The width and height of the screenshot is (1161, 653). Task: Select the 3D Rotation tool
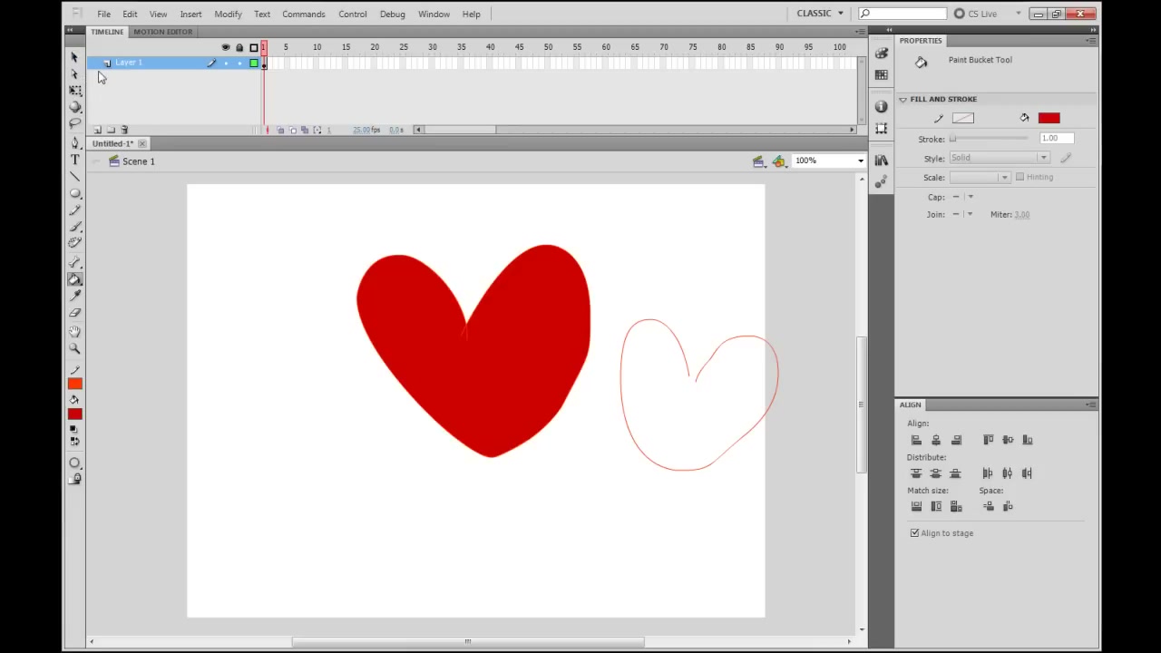pyautogui.click(x=74, y=106)
